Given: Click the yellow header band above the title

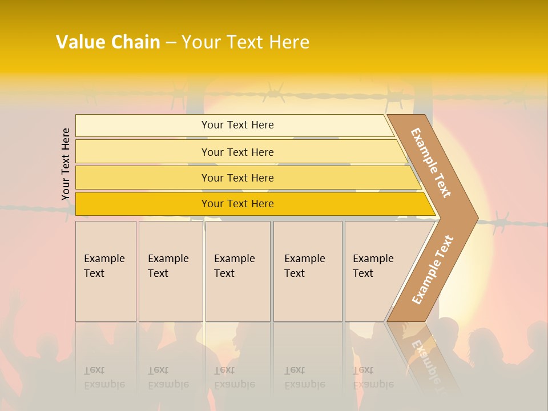Looking at the screenshot, I should point(274,14).
